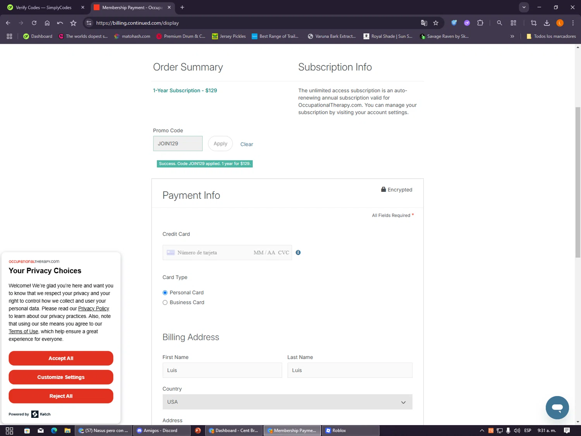Open the Mail app from taskbar
This screenshot has height=436, width=581.
(x=41, y=431)
